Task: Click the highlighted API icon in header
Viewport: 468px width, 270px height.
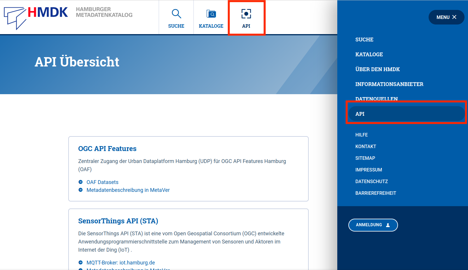Action: coord(246,14)
